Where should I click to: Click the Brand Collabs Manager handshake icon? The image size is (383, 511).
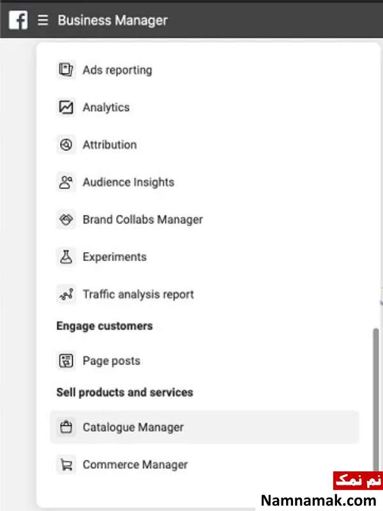click(66, 219)
